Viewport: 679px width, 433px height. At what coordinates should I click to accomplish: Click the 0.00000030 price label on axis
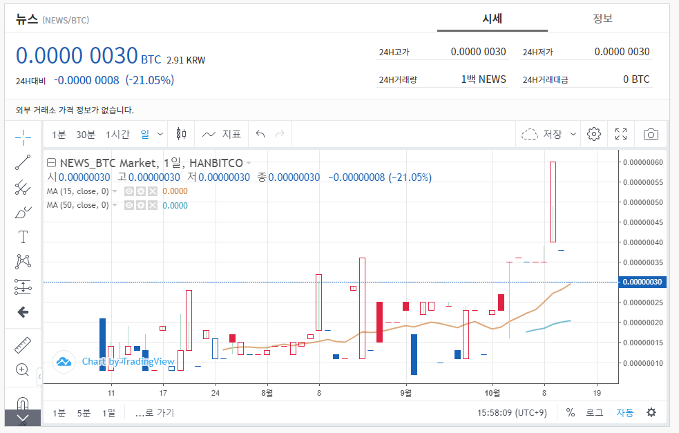pos(642,282)
